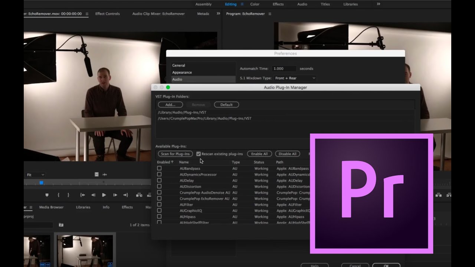475x267 pixels.
Task: Click the Go to In point icon
Action: click(x=82, y=195)
